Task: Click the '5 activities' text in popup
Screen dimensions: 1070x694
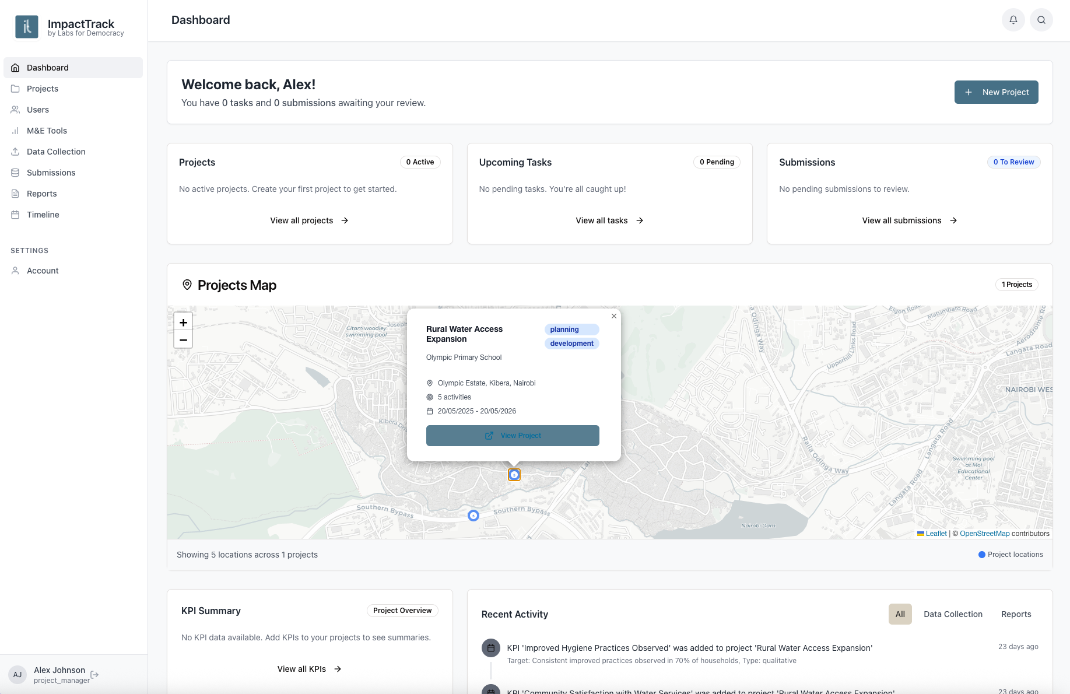Action: click(x=454, y=397)
